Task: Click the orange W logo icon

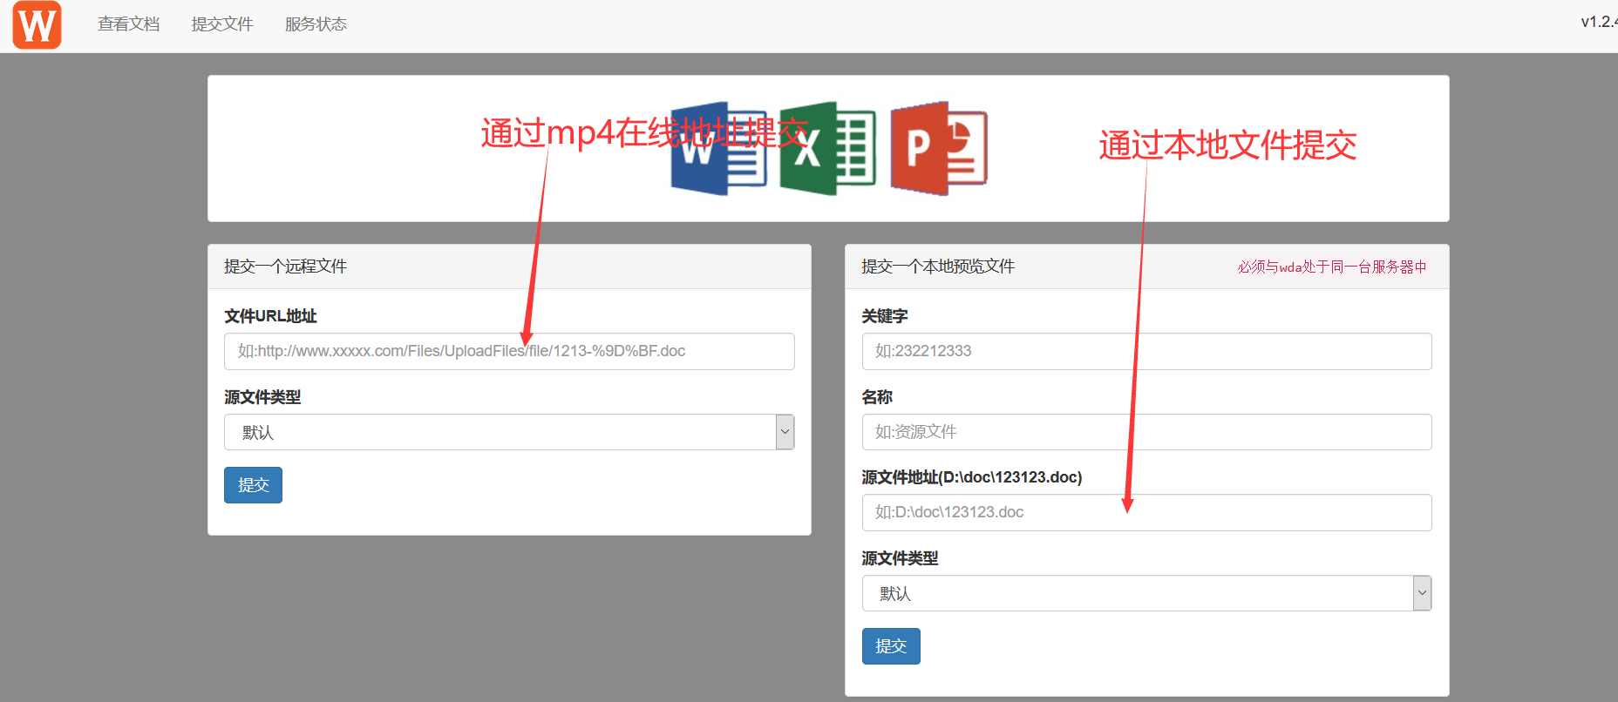Action: point(37,24)
